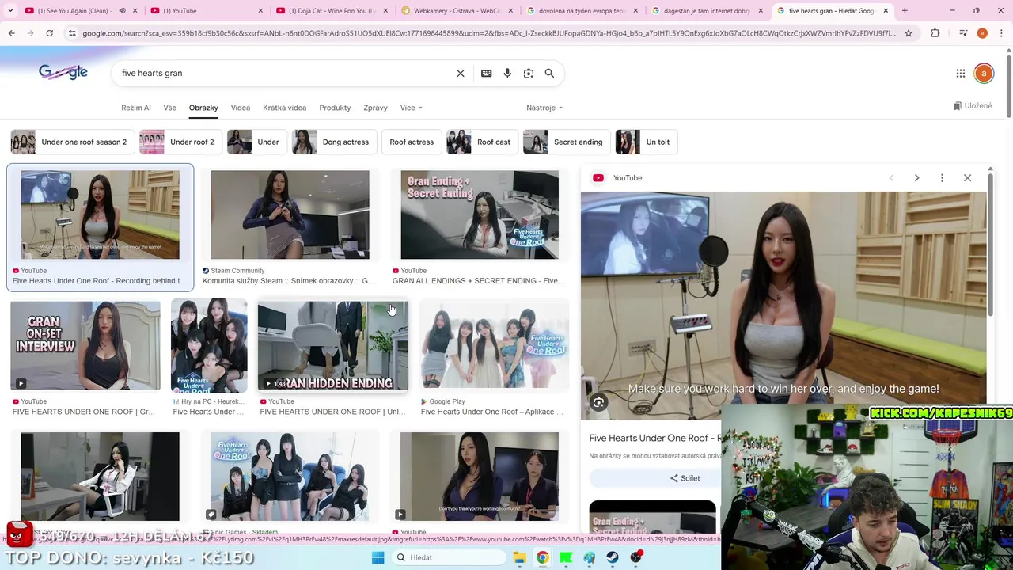This screenshot has height=570, width=1013.
Task: Open the Gran Ending + Secret Ending thumbnail
Action: tap(480, 215)
